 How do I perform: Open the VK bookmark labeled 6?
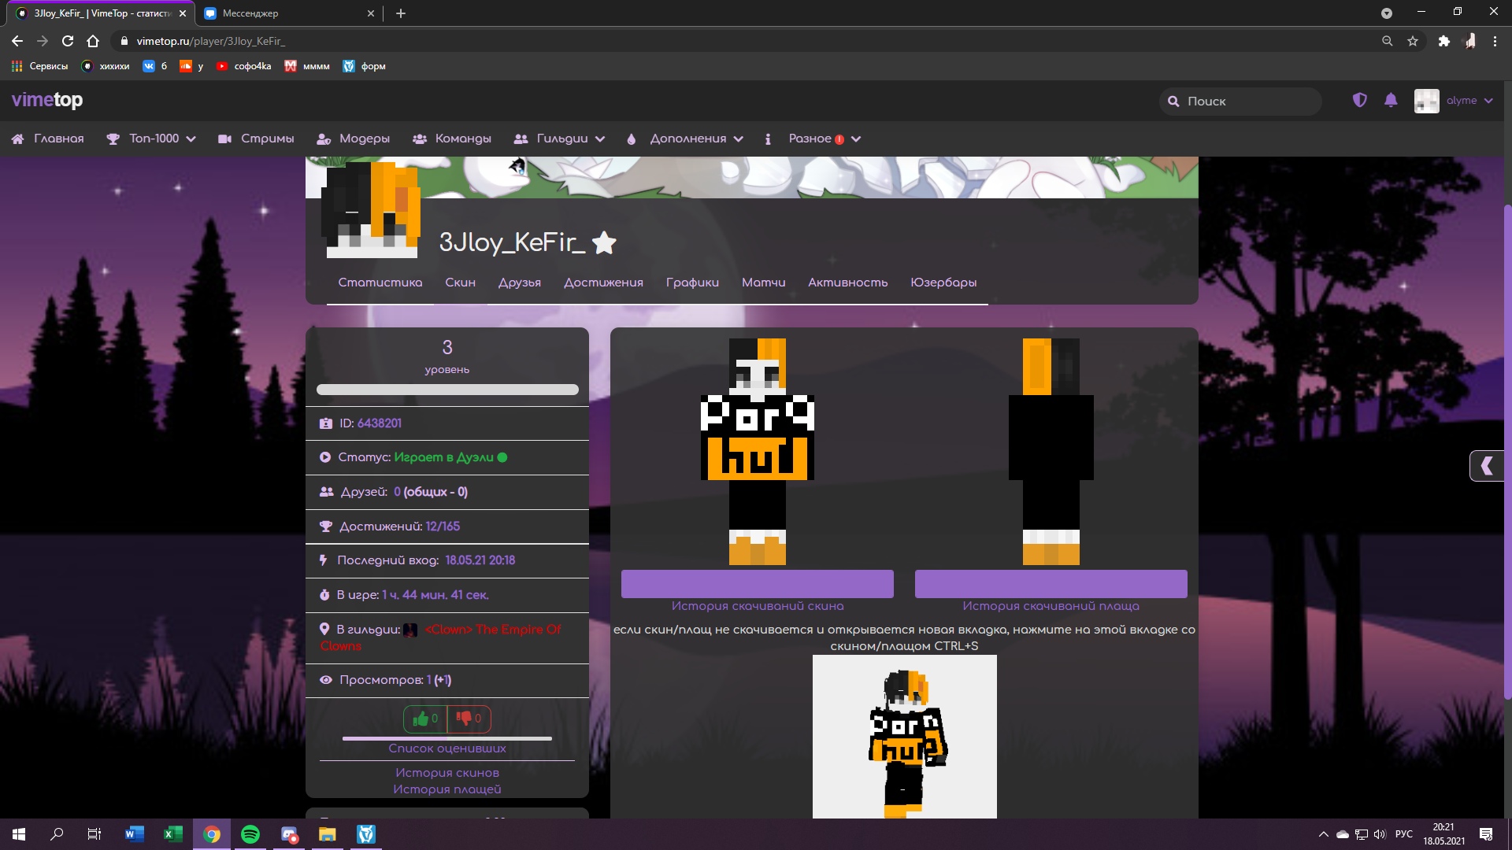tap(155, 66)
